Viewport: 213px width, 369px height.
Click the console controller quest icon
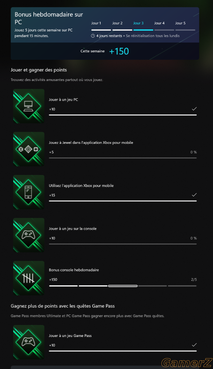[29, 235]
